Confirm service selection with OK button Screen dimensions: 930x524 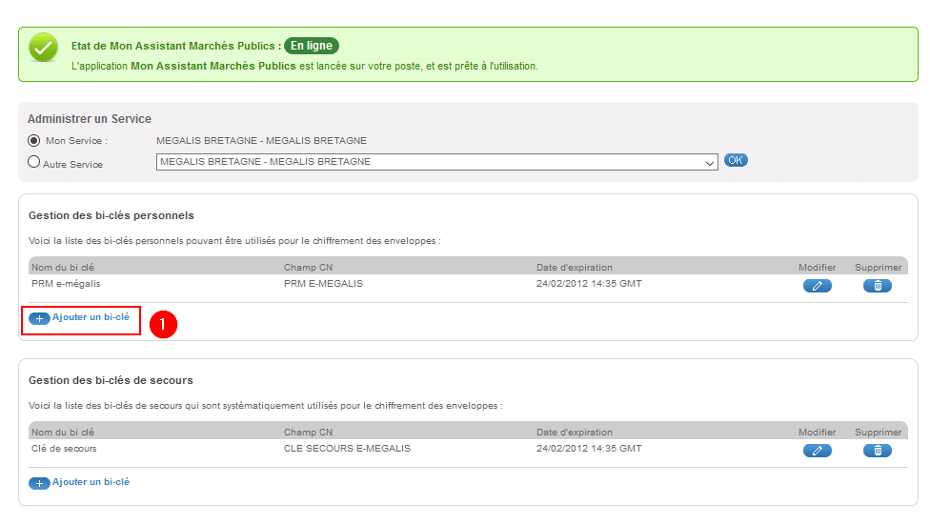coord(736,160)
